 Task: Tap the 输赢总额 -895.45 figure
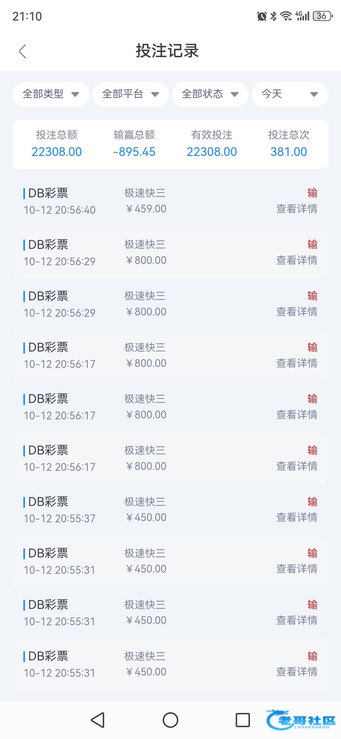tap(134, 152)
